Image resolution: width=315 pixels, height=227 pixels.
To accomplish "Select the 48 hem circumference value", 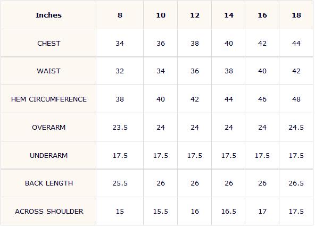I will click(x=296, y=99).
